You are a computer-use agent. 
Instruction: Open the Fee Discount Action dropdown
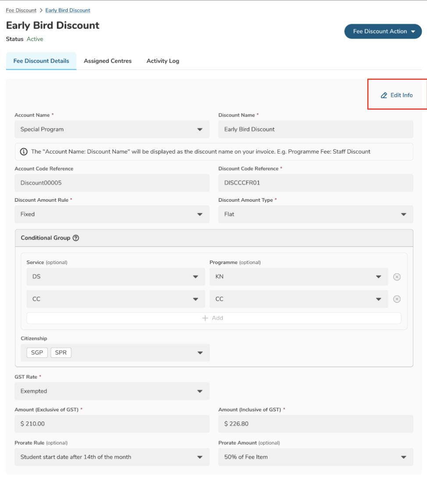click(x=383, y=32)
